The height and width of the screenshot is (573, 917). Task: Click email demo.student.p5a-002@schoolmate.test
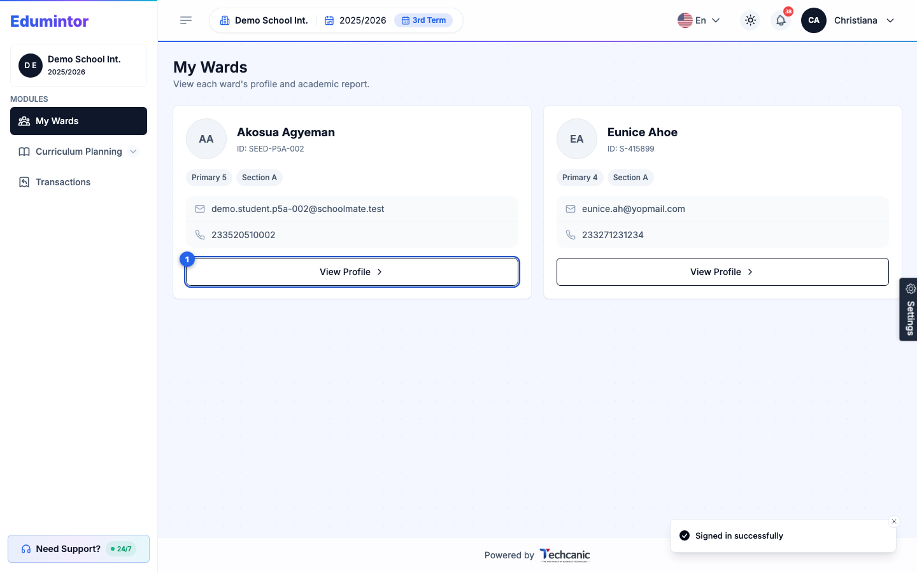pos(297,209)
